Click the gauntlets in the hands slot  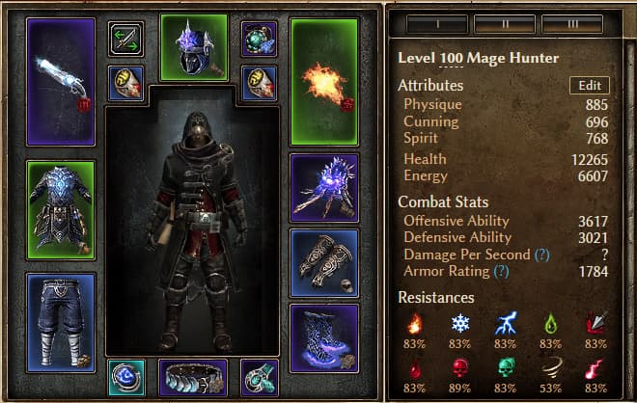click(x=324, y=263)
